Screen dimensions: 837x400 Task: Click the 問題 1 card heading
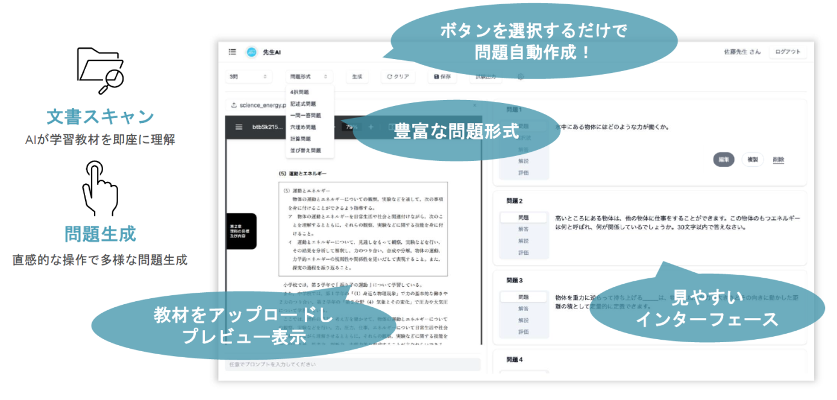pyautogui.click(x=514, y=110)
